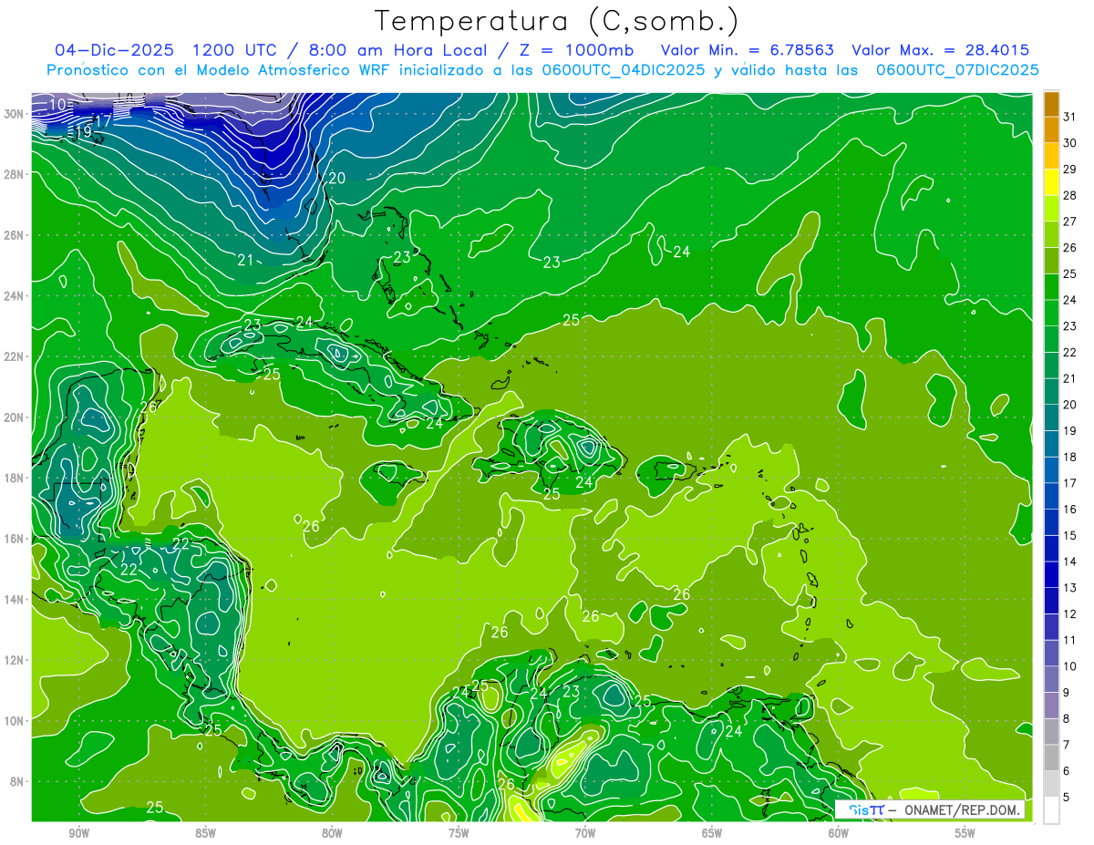Click "8:00 am Hora Local" in header
Image resolution: width=1094 pixels, height=845 pixels.
pos(395,50)
